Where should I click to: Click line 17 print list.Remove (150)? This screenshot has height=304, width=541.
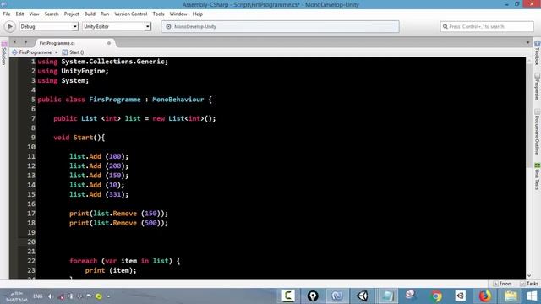click(118, 214)
